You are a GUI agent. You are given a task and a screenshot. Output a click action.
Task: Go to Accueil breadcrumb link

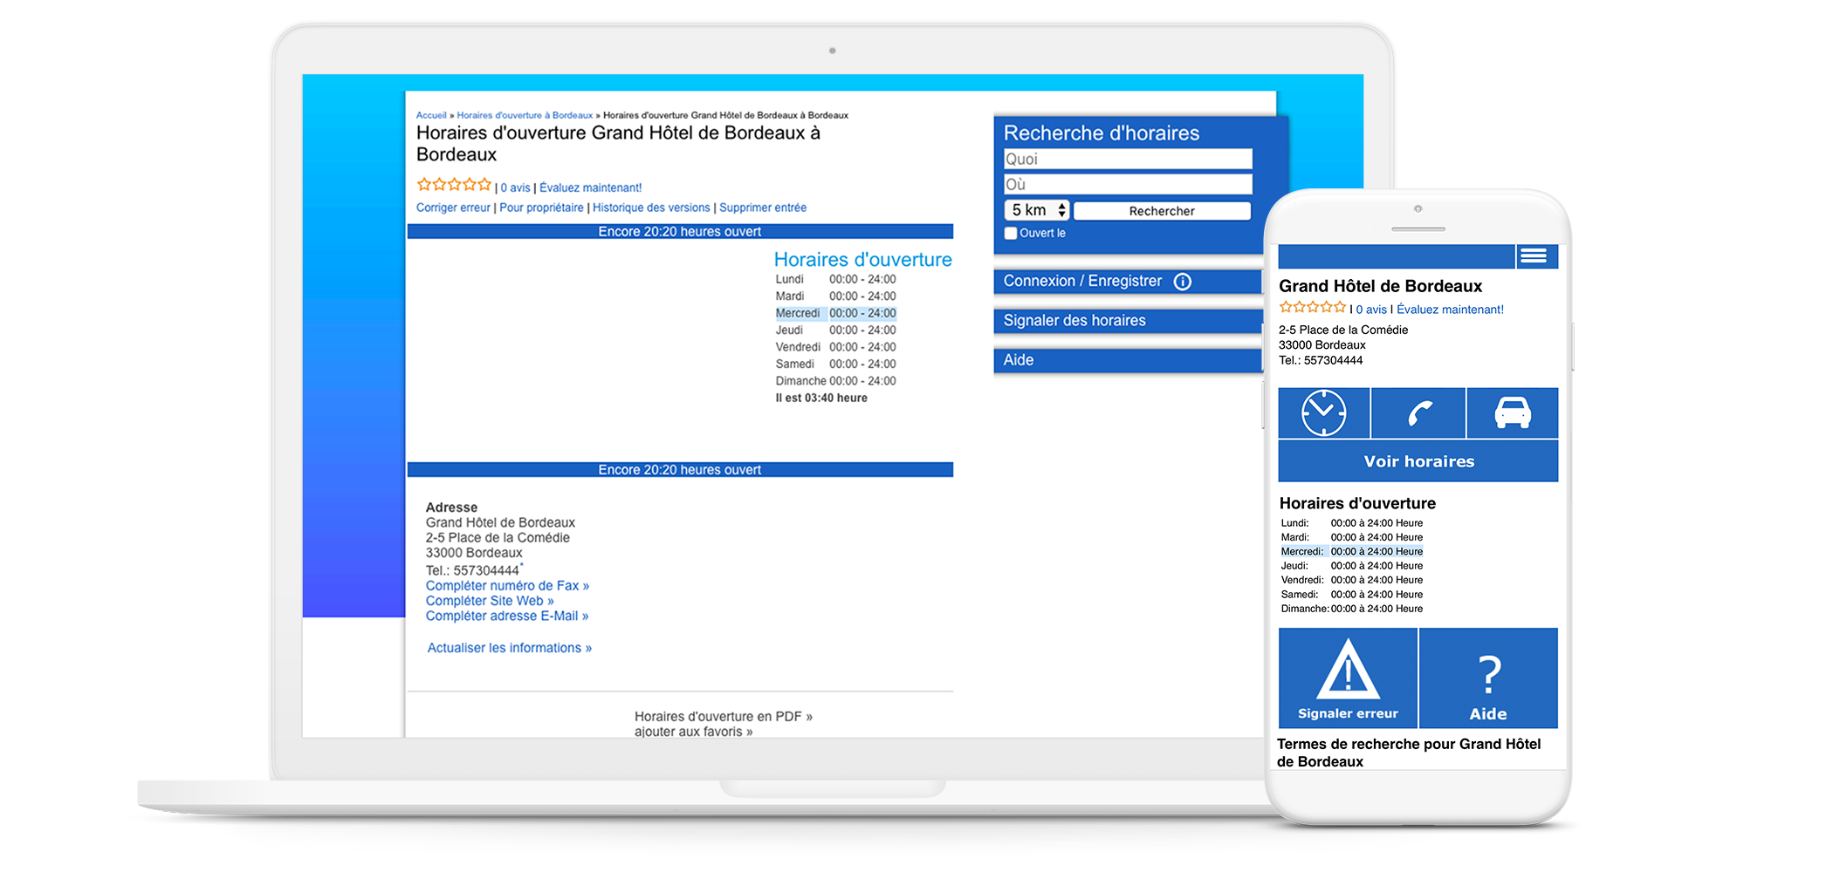point(431,115)
